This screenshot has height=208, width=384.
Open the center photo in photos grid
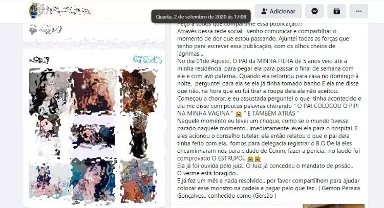pyautogui.click(x=93, y=135)
